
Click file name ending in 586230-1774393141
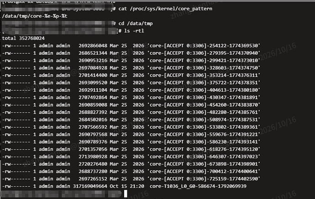pyautogui.click(x=204, y=142)
